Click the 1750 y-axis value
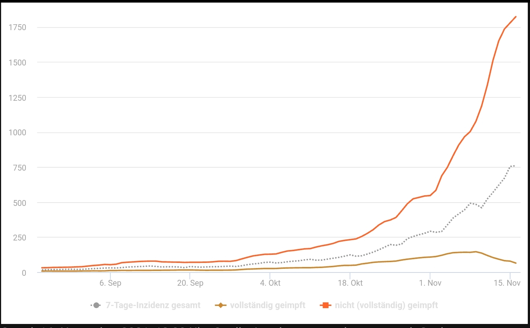 click(x=18, y=28)
